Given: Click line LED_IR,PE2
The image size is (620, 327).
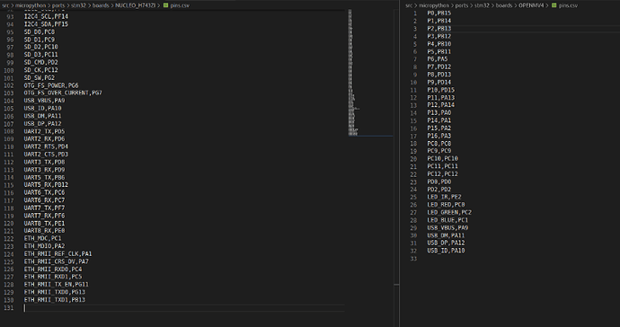Looking at the screenshot, I should coord(444,197).
